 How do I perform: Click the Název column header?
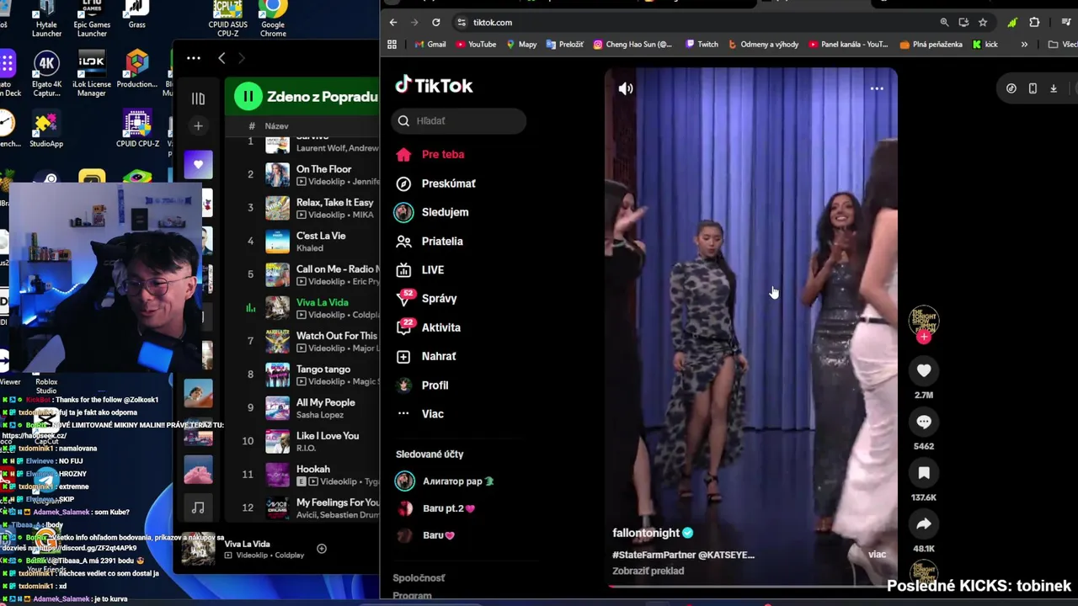tap(276, 126)
